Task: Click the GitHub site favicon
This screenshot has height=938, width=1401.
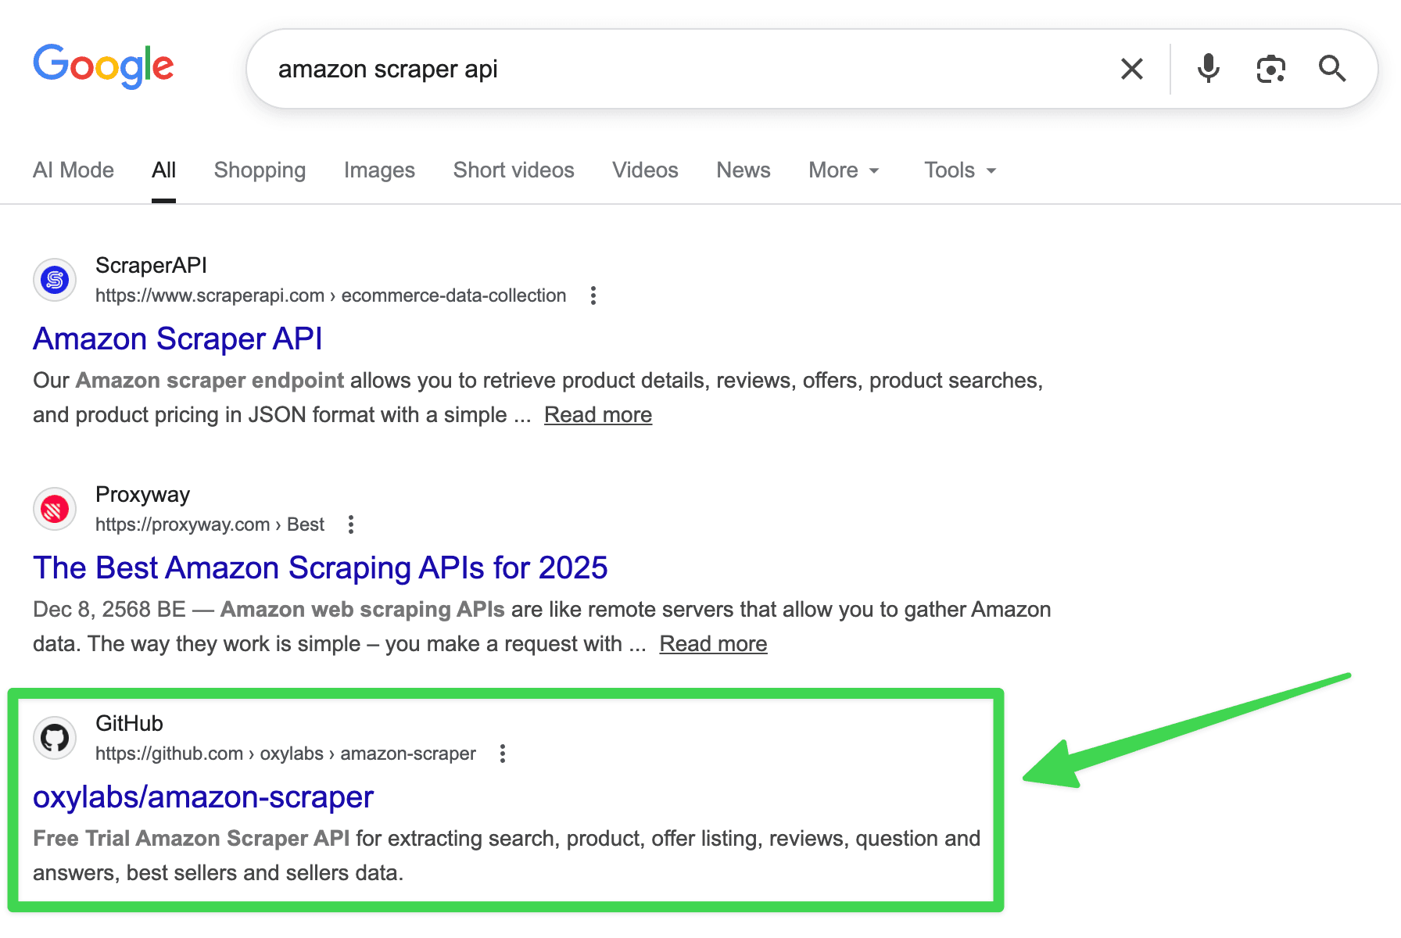Action: tap(54, 737)
